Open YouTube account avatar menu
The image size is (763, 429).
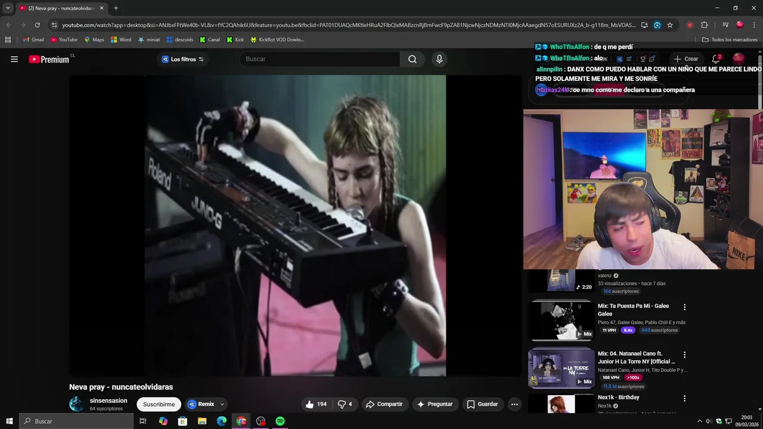(x=739, y=59)
